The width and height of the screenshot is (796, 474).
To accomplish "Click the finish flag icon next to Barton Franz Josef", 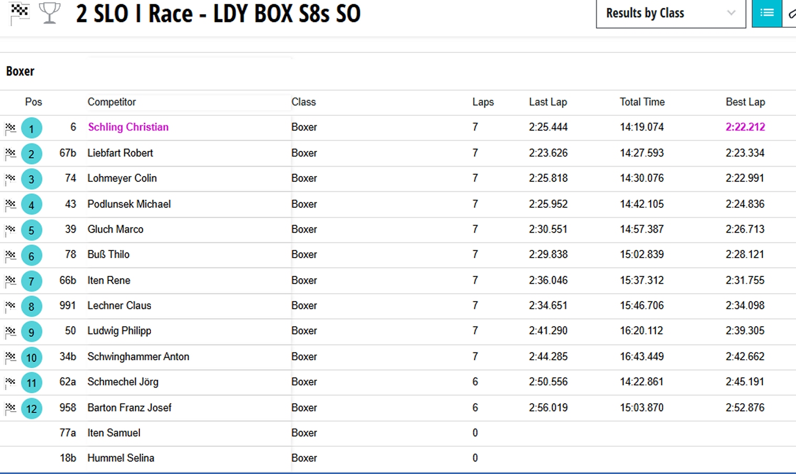I will pyautogui.click(x=10, y=409).
